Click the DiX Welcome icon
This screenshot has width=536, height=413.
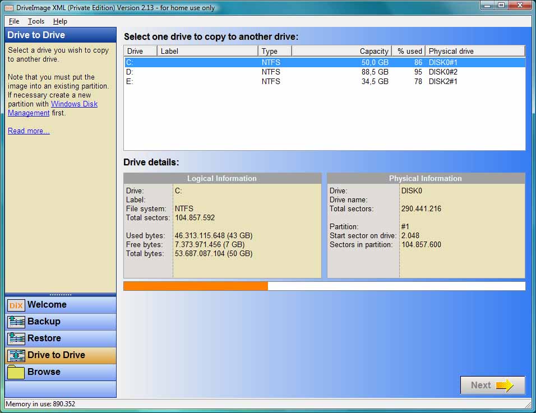pos(16,305)
